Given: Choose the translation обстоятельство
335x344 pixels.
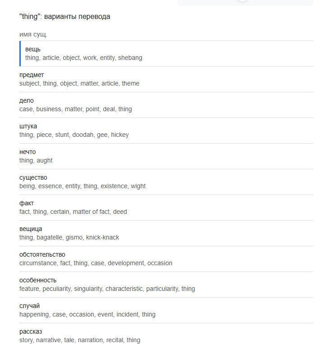Looking at the screenshot, I should click(x=42, y=254).
